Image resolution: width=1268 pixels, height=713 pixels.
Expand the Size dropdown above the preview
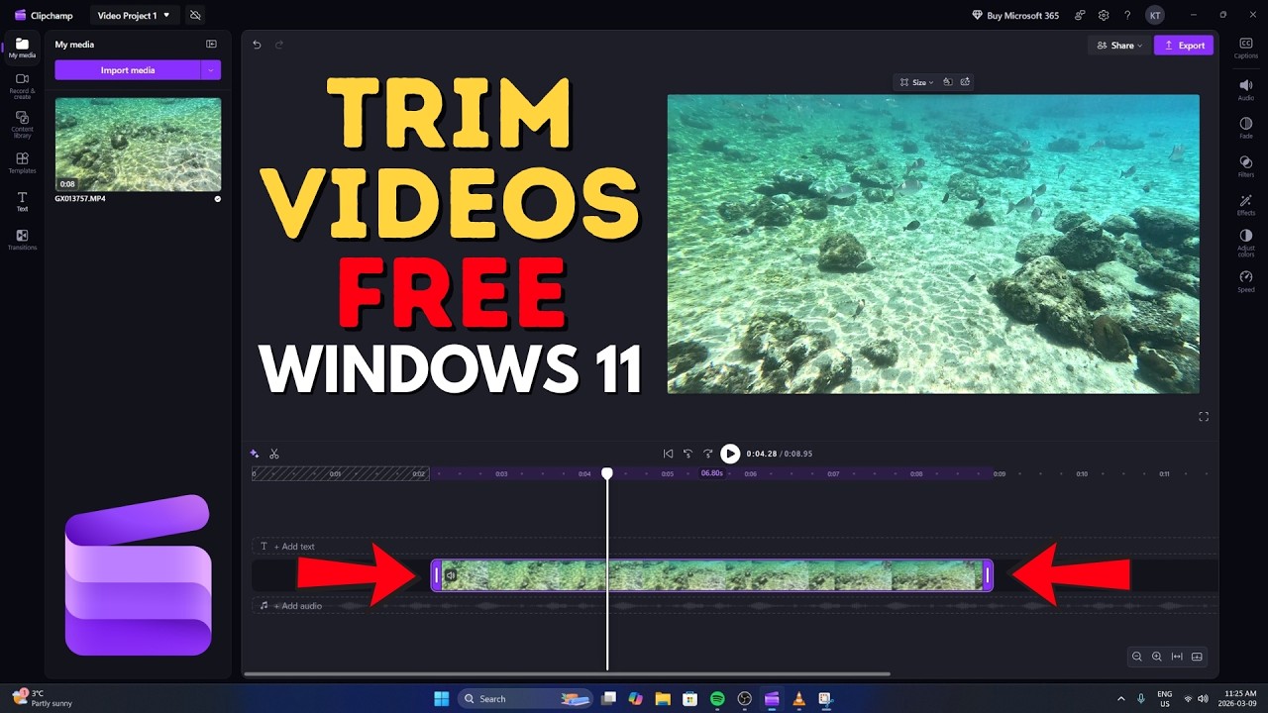(x=916, y=82)
